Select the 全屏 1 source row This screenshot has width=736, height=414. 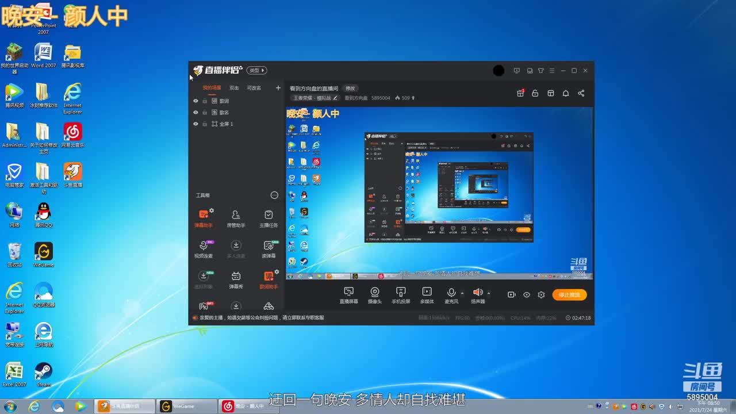pos(237,124)
